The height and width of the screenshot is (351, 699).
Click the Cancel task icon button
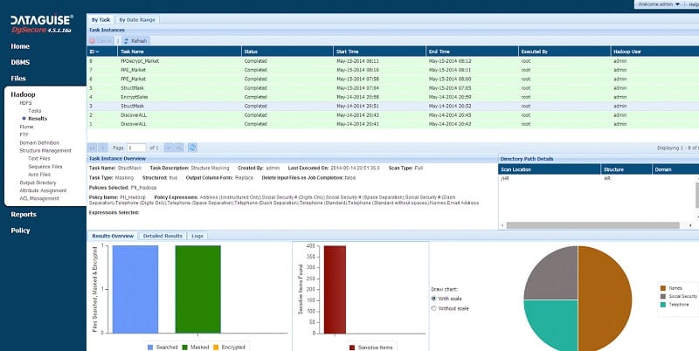(x=100, y=41)
